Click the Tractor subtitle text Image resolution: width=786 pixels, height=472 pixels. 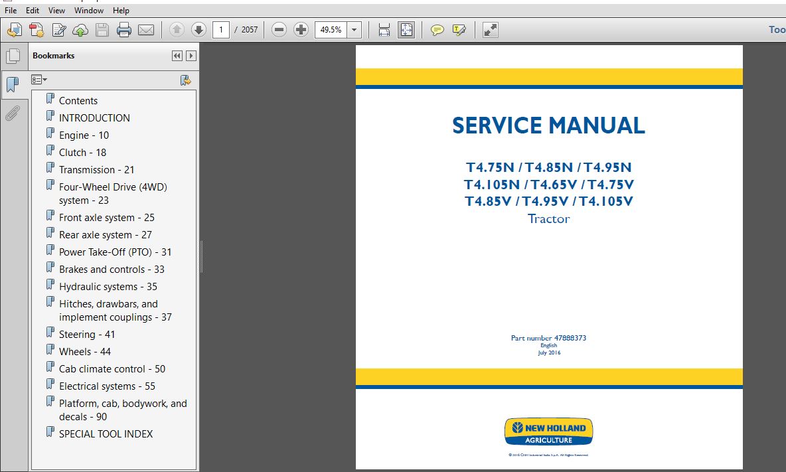(x=548, y=219)
